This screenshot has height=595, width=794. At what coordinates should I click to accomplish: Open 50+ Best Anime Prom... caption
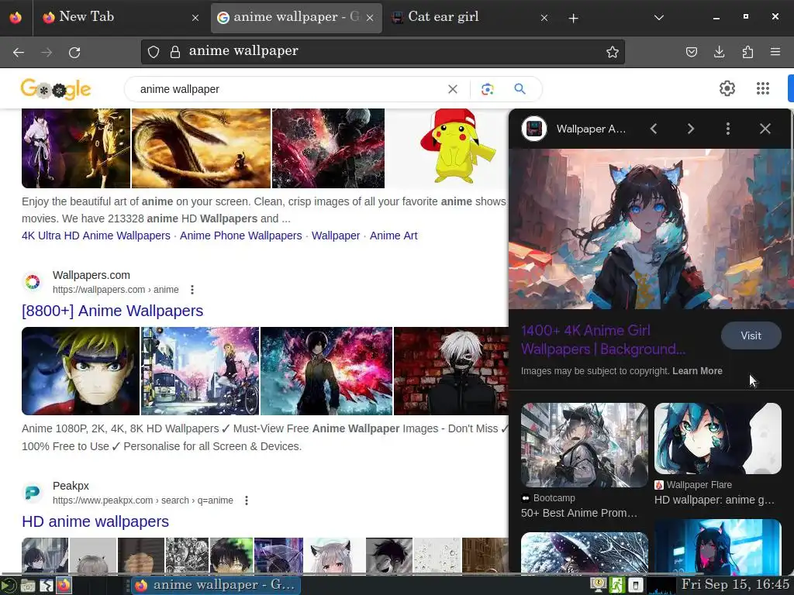pos(578,513)
